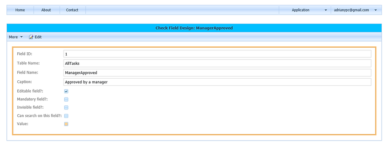This screenshot has width=386, height=146.
Task: Enable the Invisible field checkbox
Action: click(x=66, y=108)
